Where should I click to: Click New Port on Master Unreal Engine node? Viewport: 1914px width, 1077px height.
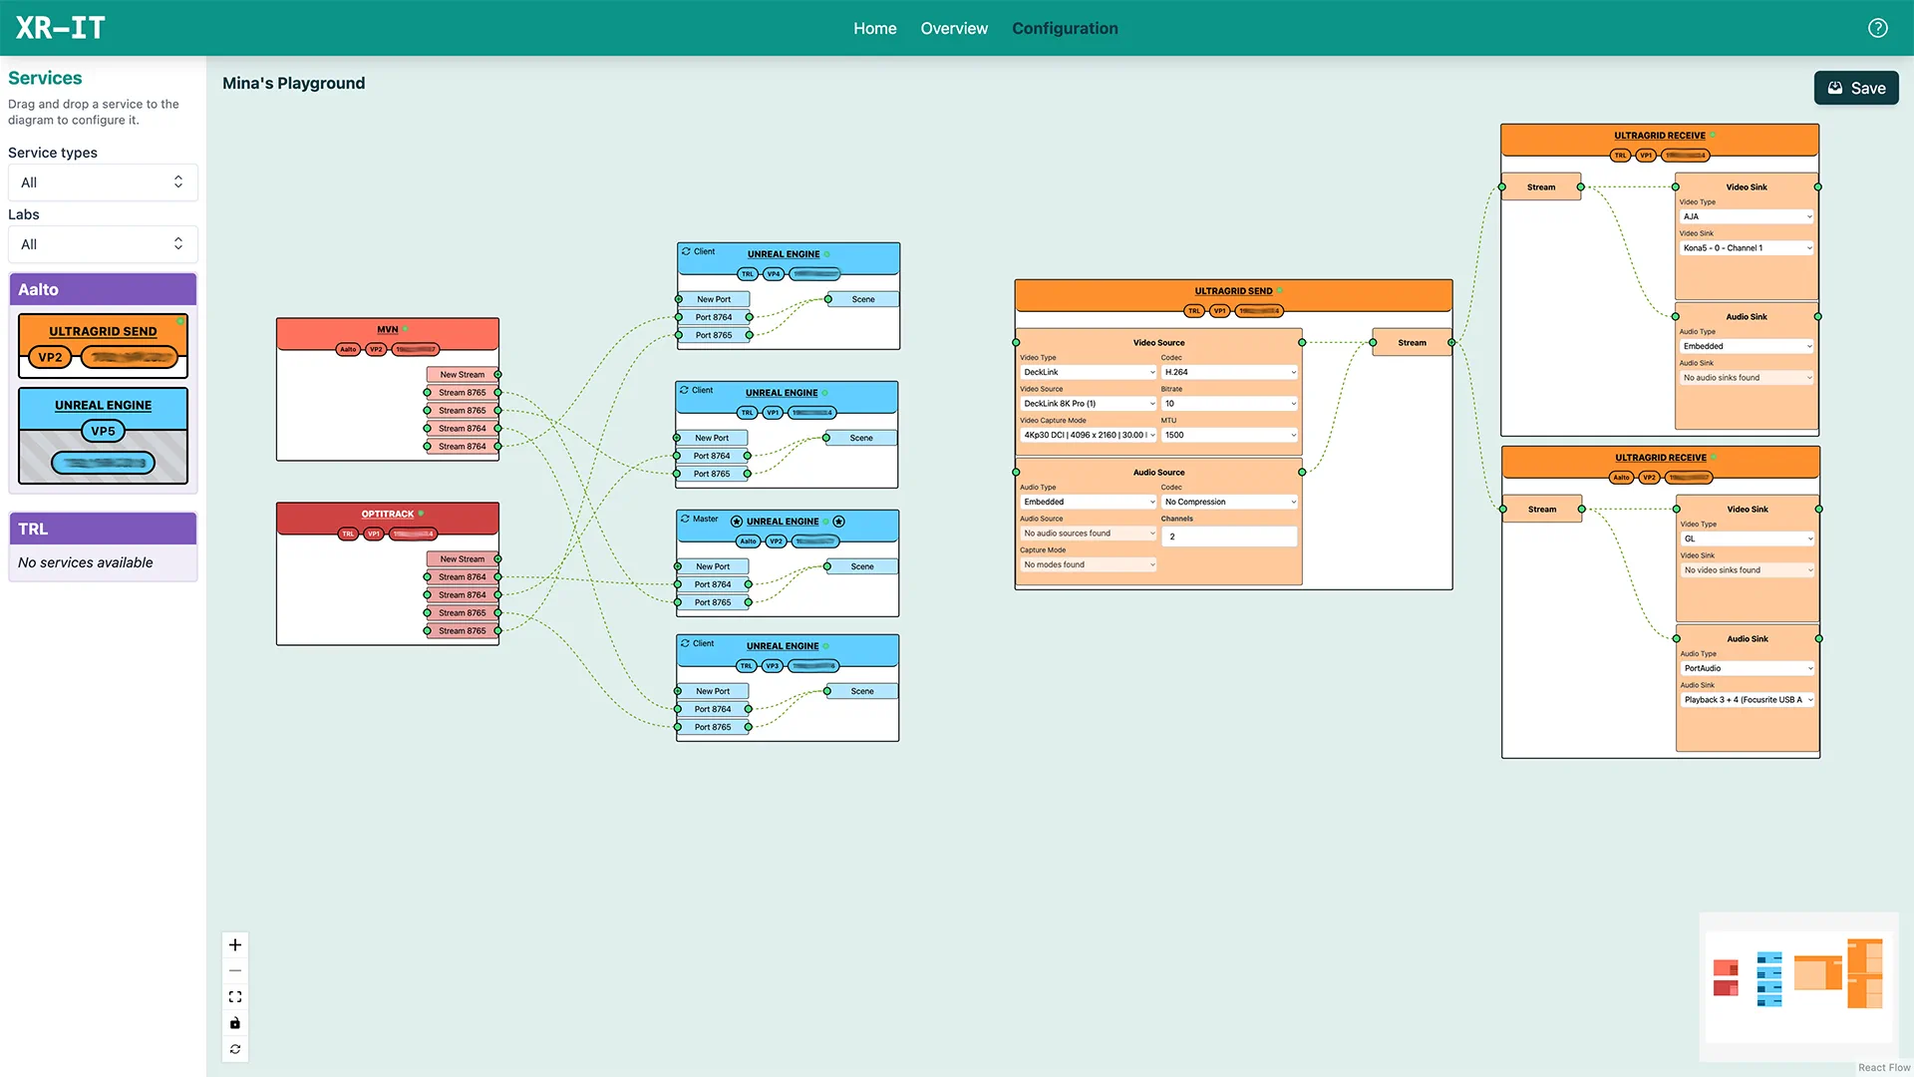tap(713, 566)
